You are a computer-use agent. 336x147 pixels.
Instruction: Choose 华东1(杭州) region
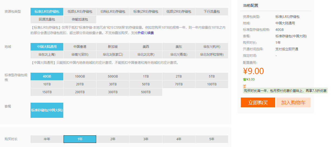pos(212,47)
